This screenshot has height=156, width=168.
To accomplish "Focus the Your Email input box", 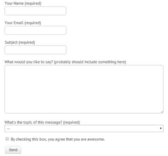I will (x=35, y=30).
